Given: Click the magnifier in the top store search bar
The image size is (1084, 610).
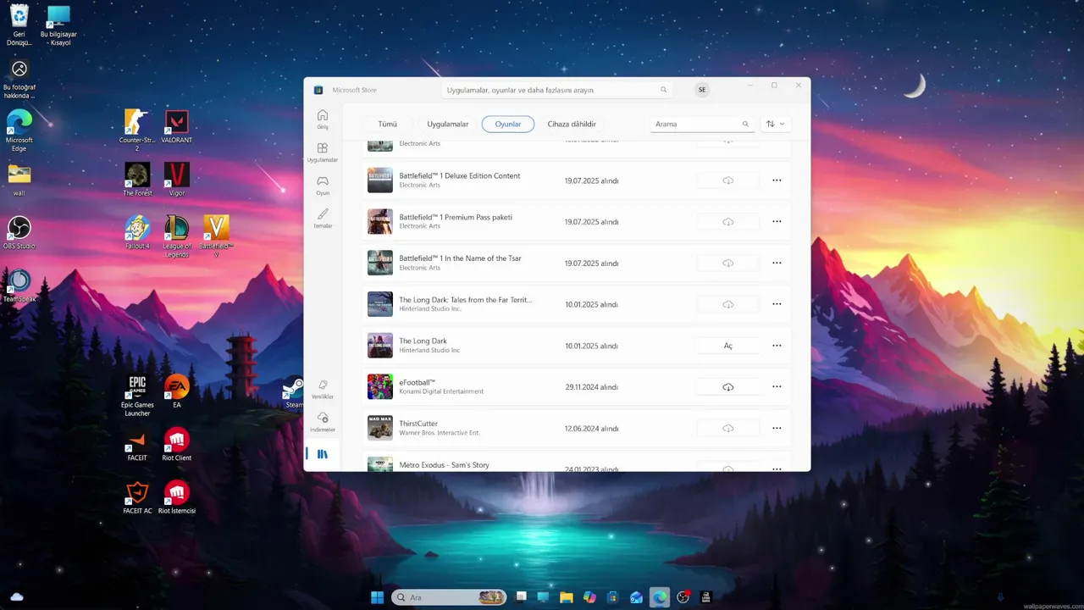Looking at the screenshot, I should pos(664,90).
